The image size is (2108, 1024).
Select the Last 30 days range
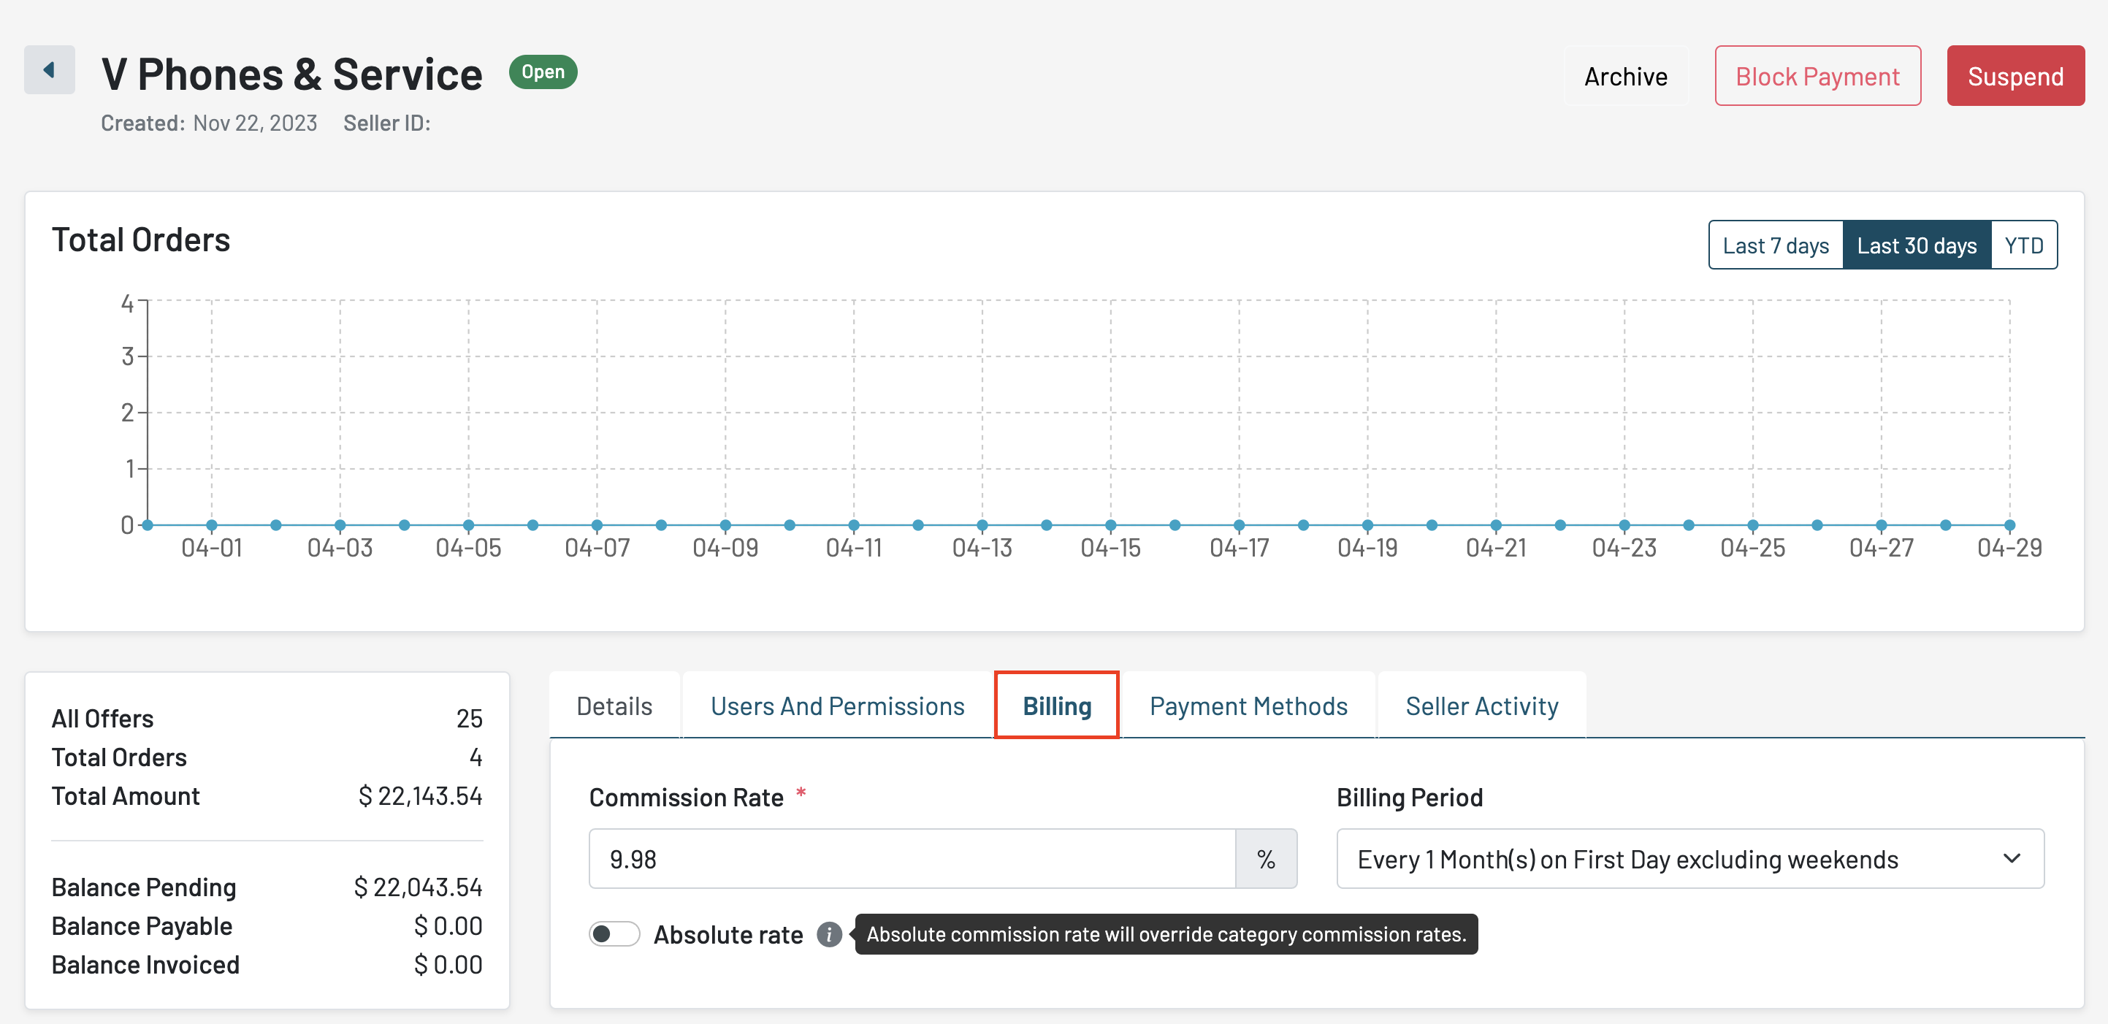pos(1916,245)
